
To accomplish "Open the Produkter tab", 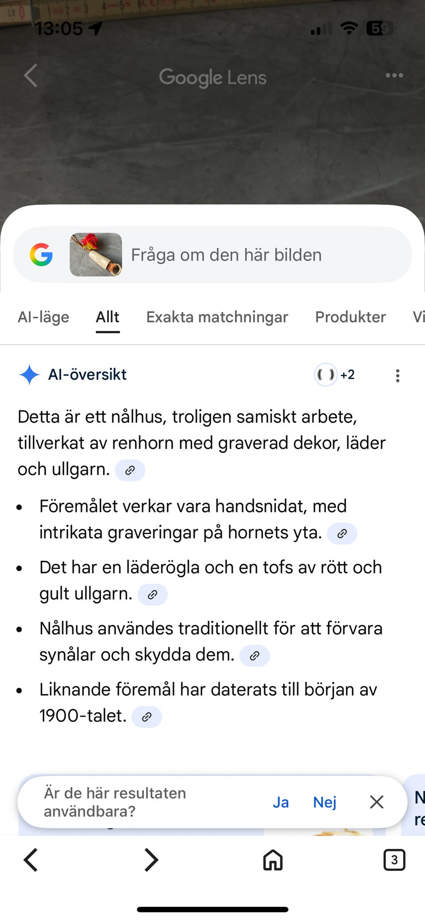I will click(350, 317).
